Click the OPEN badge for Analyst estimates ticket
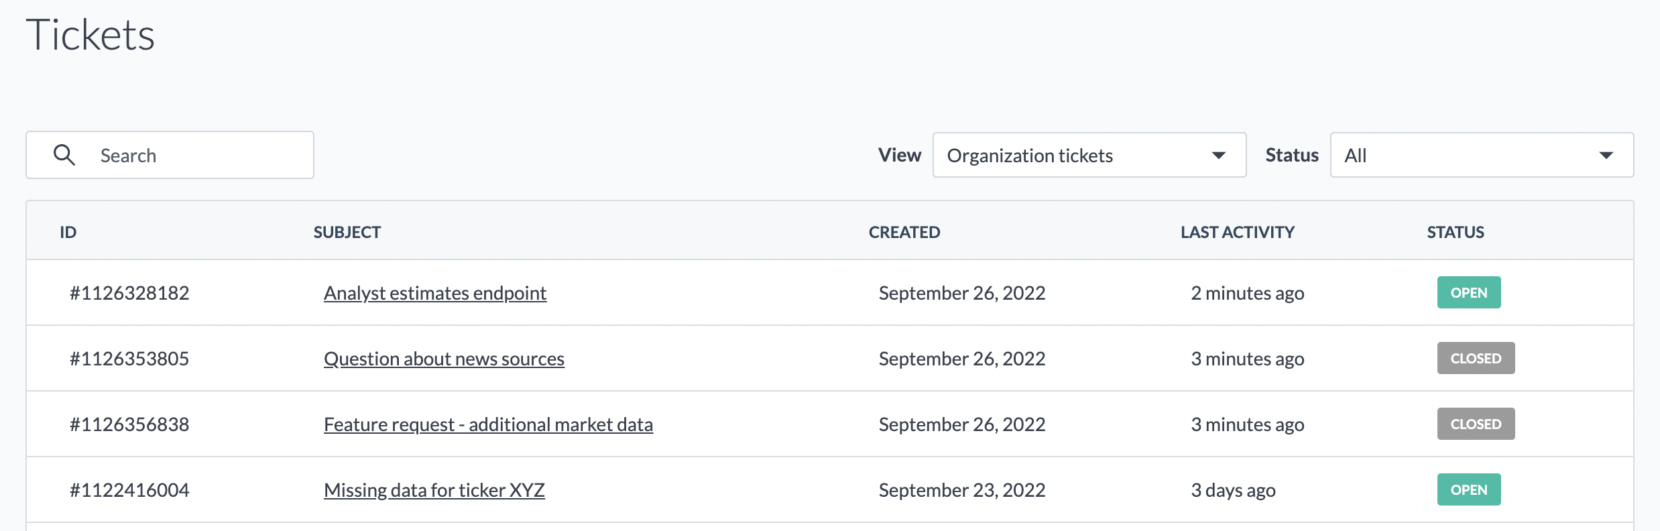The image size is (1660, 531). (1469, 292)
